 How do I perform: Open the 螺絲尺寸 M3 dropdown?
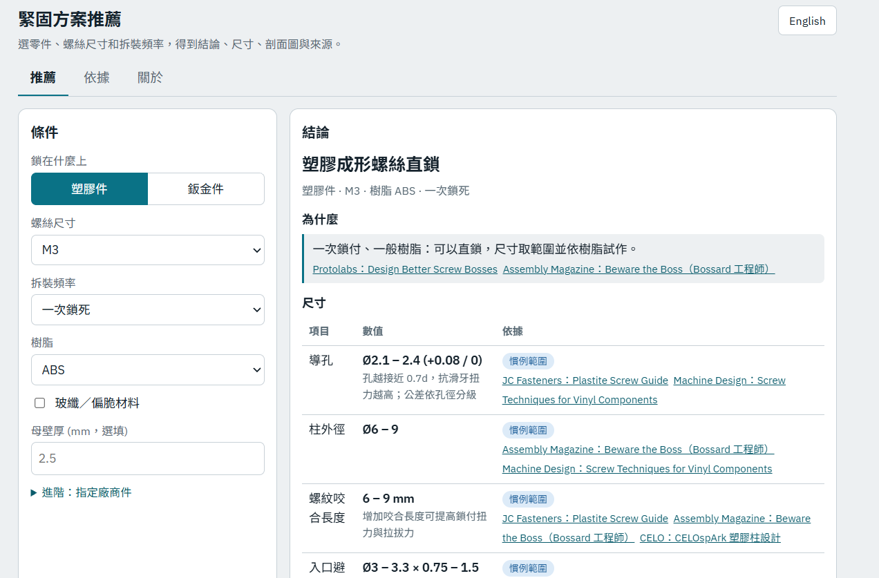(148, 250)
